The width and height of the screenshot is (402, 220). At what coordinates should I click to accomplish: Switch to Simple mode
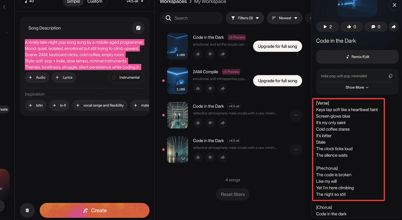(x=74, y=2)
